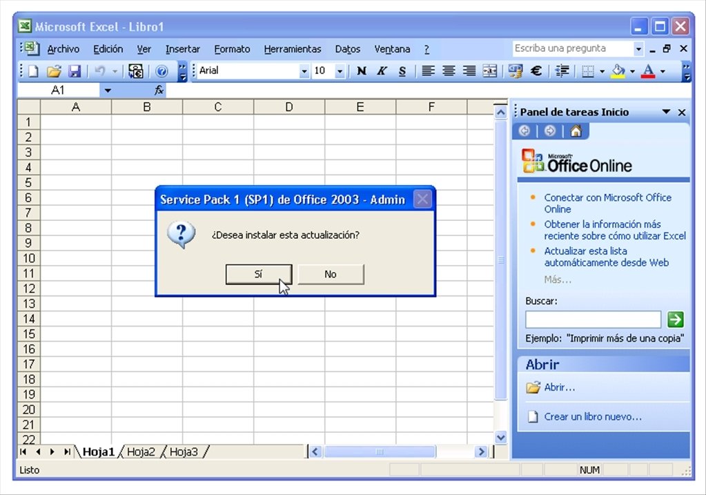This screenshot has width=706, height=495.
Task: Click the increase indent icon
Action: coord(562,70)
